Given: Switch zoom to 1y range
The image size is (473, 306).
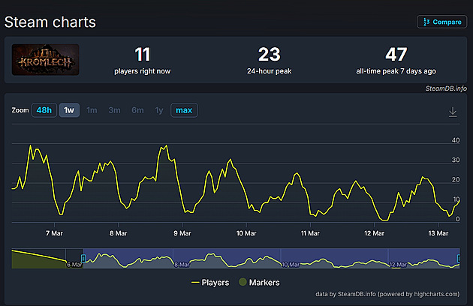Looking at the screenshot, I should pyautogui.click(x=159, y=110).
